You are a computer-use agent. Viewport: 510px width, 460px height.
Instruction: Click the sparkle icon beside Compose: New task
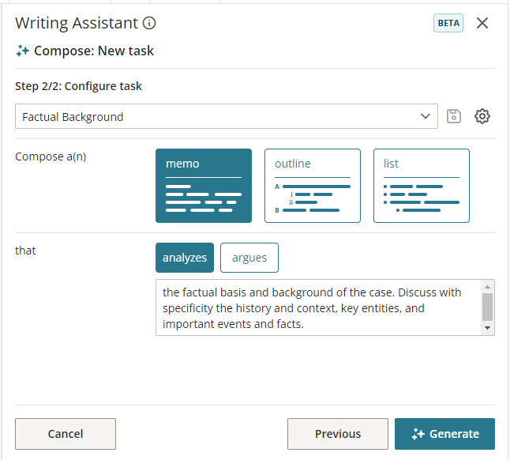(22, 51)
